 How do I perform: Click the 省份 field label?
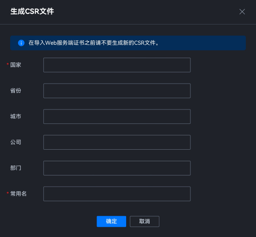(x=16, y=91)
